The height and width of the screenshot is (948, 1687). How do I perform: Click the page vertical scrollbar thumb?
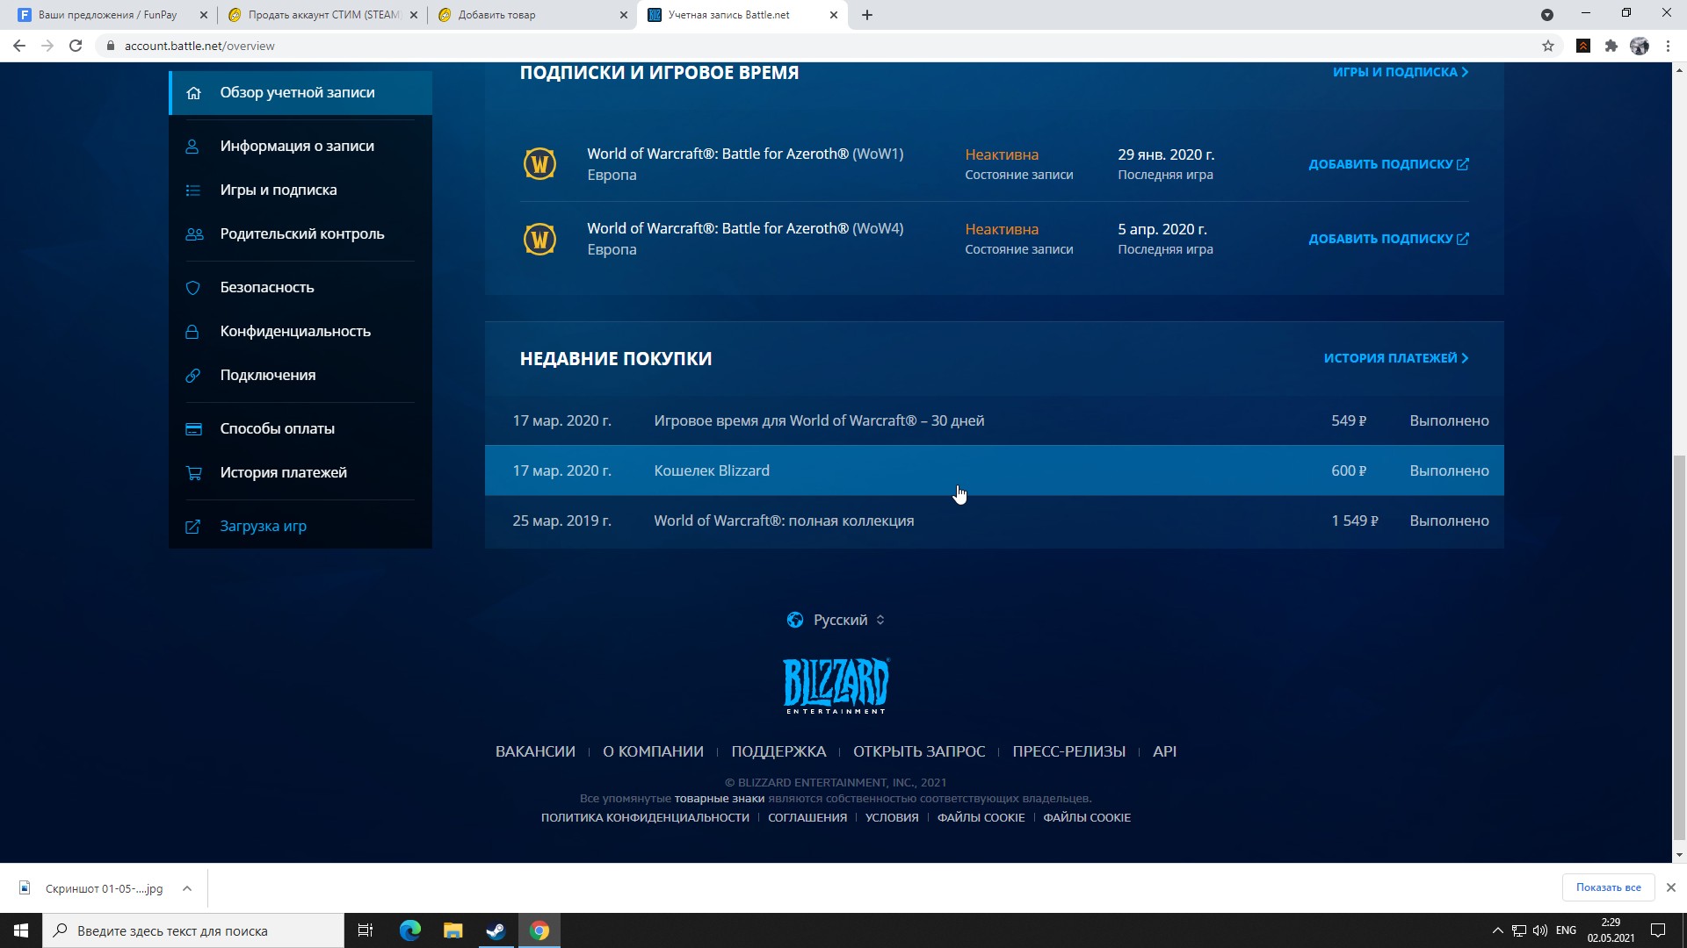(1679, 647)
